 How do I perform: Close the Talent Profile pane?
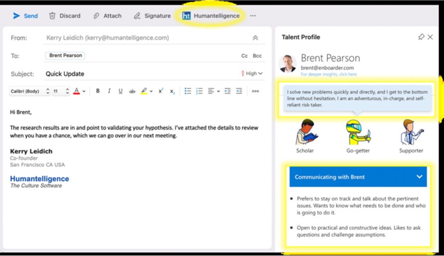[431, 37]
